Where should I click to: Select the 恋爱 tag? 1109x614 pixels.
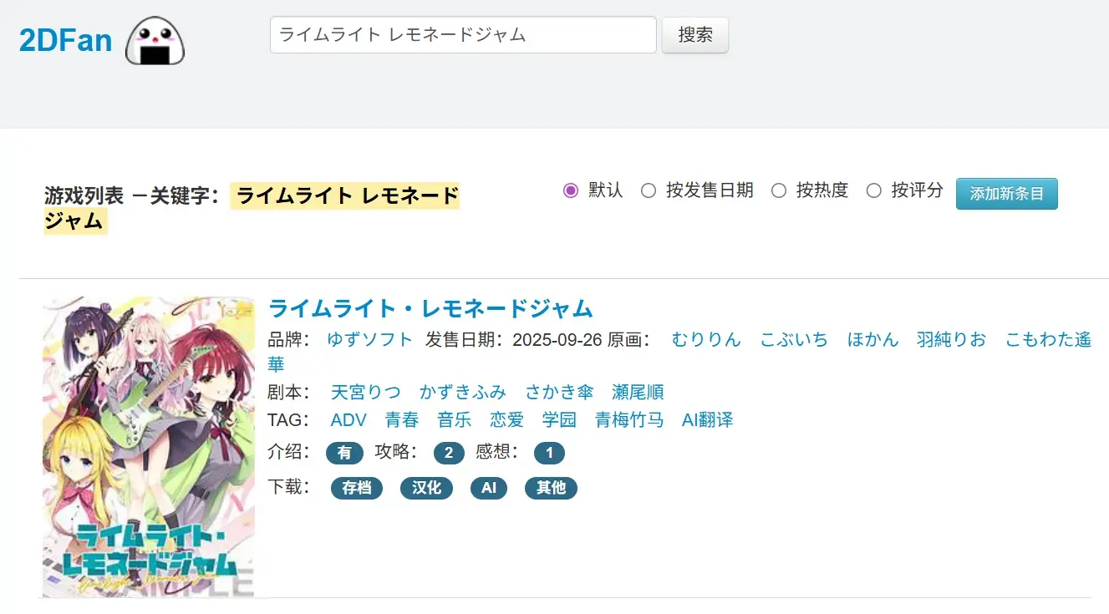point(507,419)
